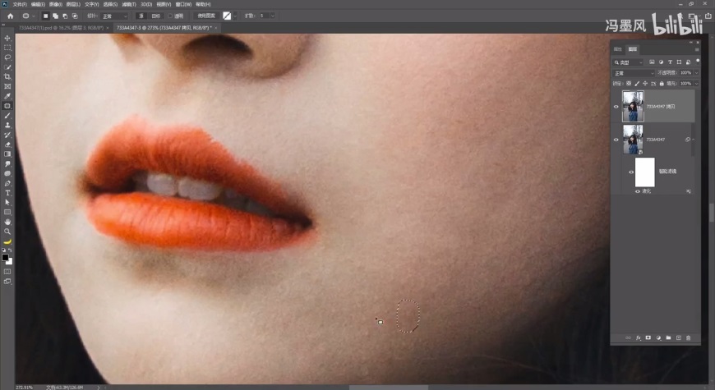This screenshot has width=715, height=390.
Task: Select the Eyedropper tool
Action: (x=7, y=96)
